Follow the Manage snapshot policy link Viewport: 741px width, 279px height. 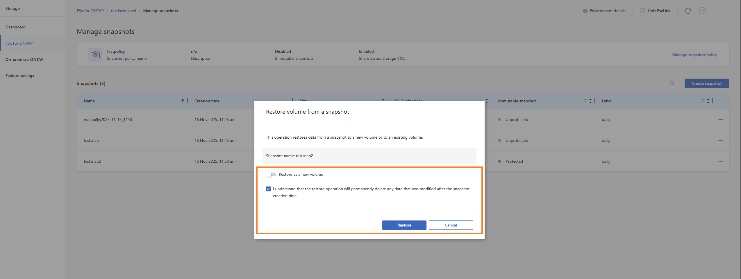click(694, 55)
